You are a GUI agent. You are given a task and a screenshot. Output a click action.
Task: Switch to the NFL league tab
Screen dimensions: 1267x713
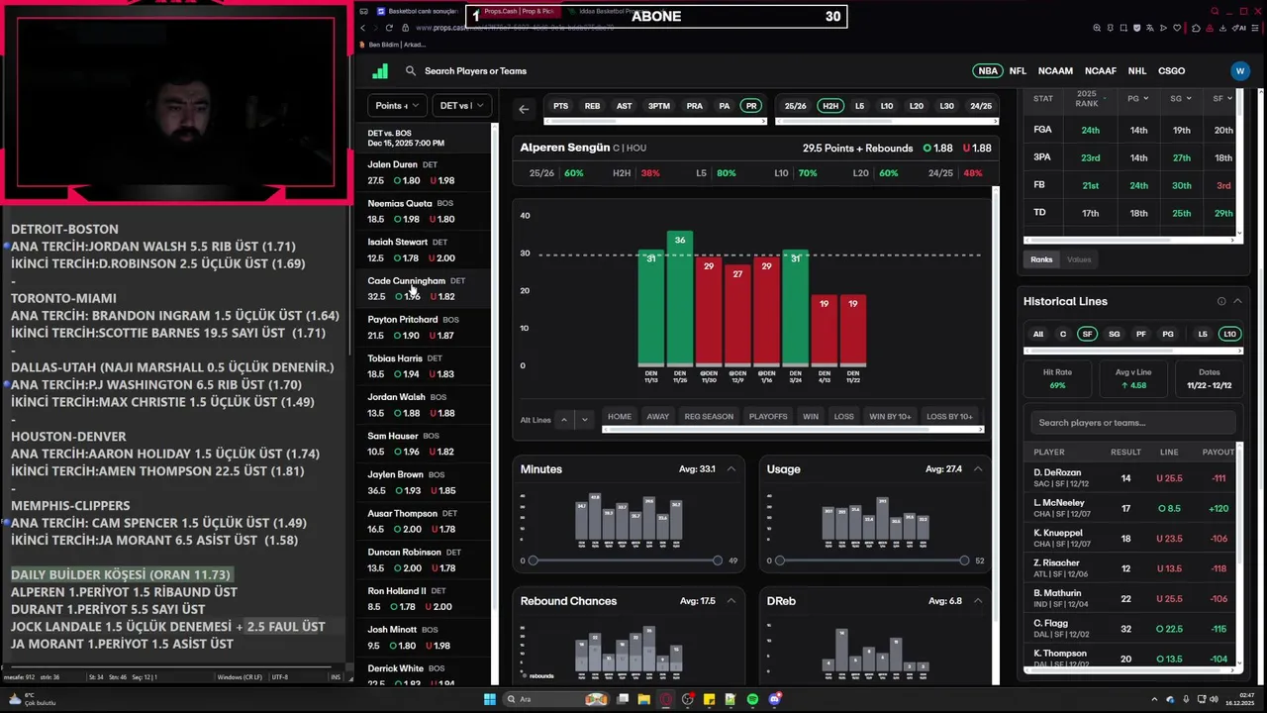(x=1018, y=71)
